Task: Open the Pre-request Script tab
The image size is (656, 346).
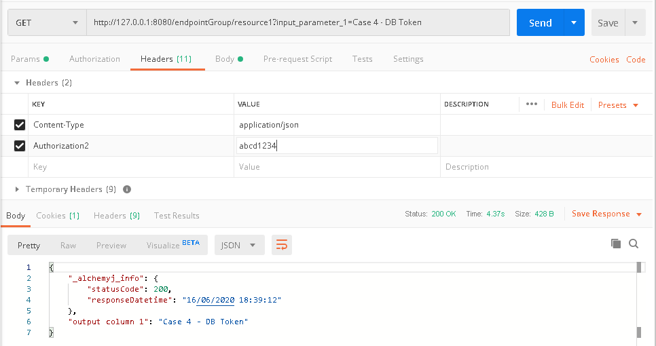Action: [297, 59]
